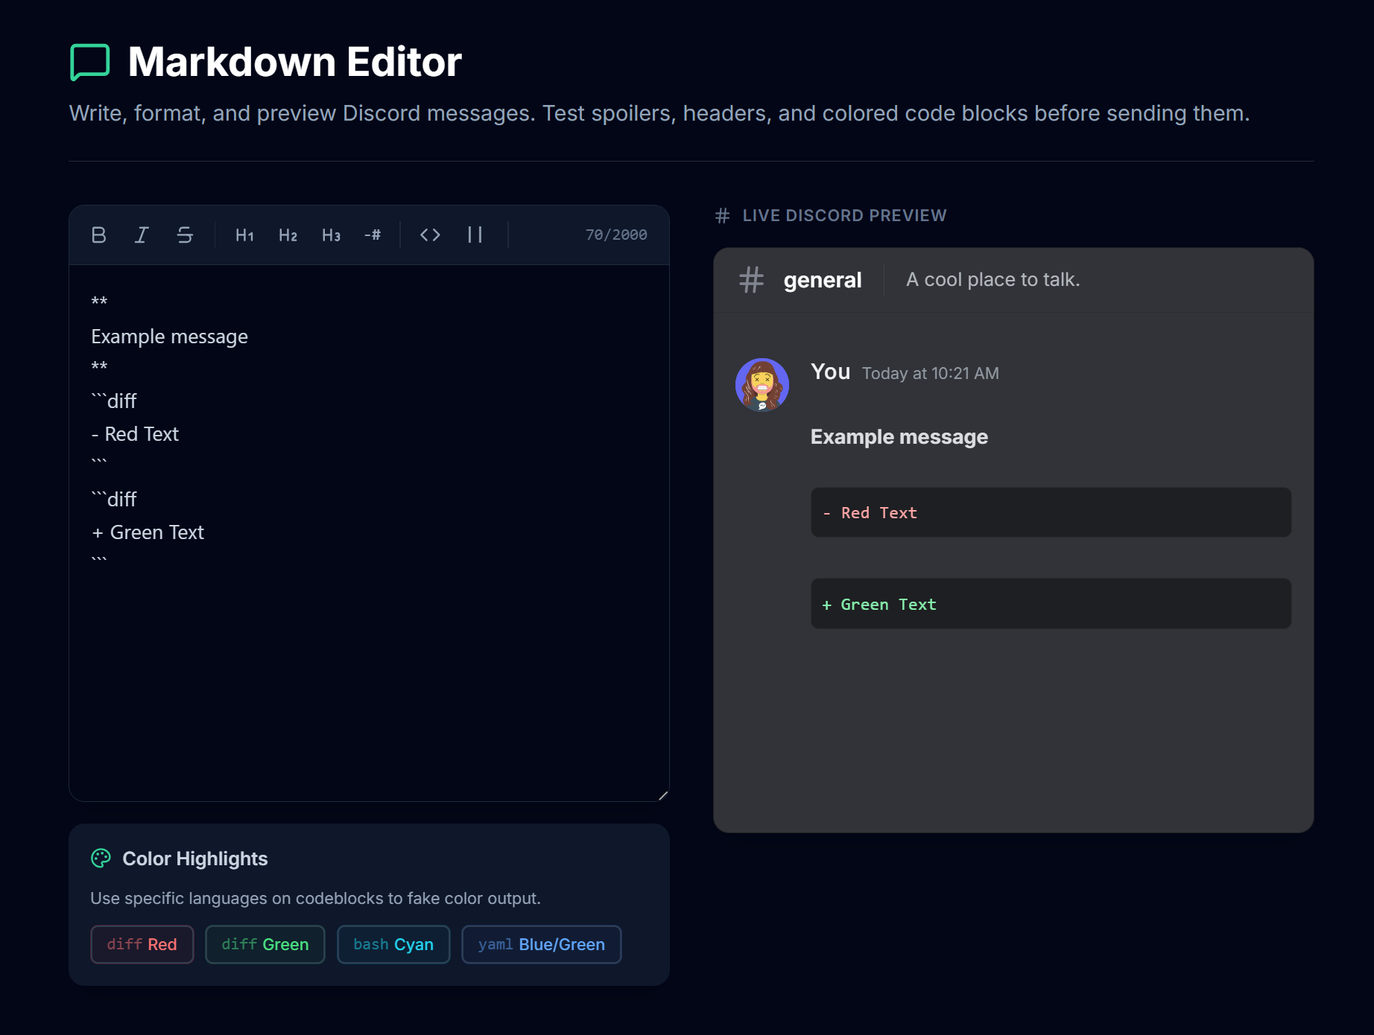Insert a code block with the <> icon
Viewport: 1374px width, 1035px height.
430,235
